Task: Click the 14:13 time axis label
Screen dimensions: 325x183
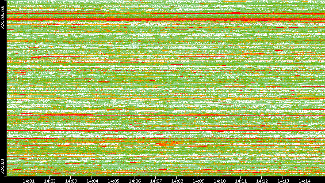Action: [283, 181]
